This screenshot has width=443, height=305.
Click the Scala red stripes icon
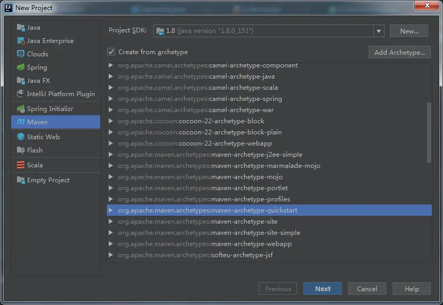21,165
